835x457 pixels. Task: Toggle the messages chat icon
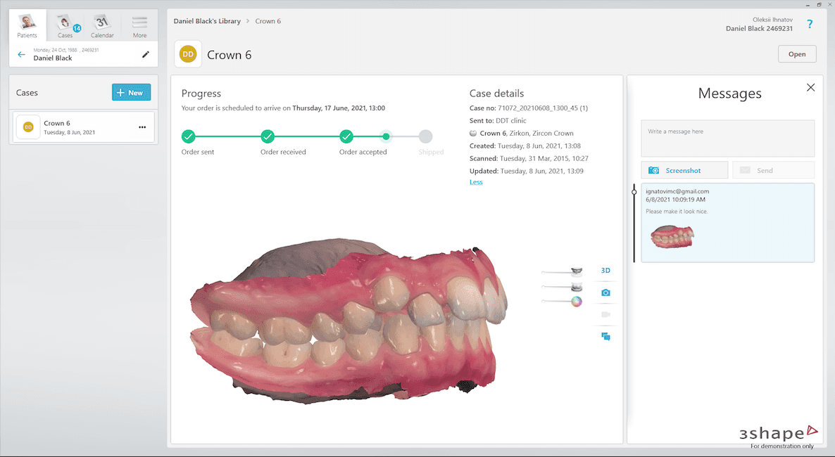tap(605, 336)
